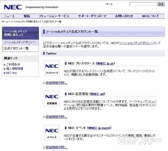This screenshot has width=168, height=151.
Task: Click the ソーシャルメディア公式アカウント一覧 page title
Action: click(72, 31)
